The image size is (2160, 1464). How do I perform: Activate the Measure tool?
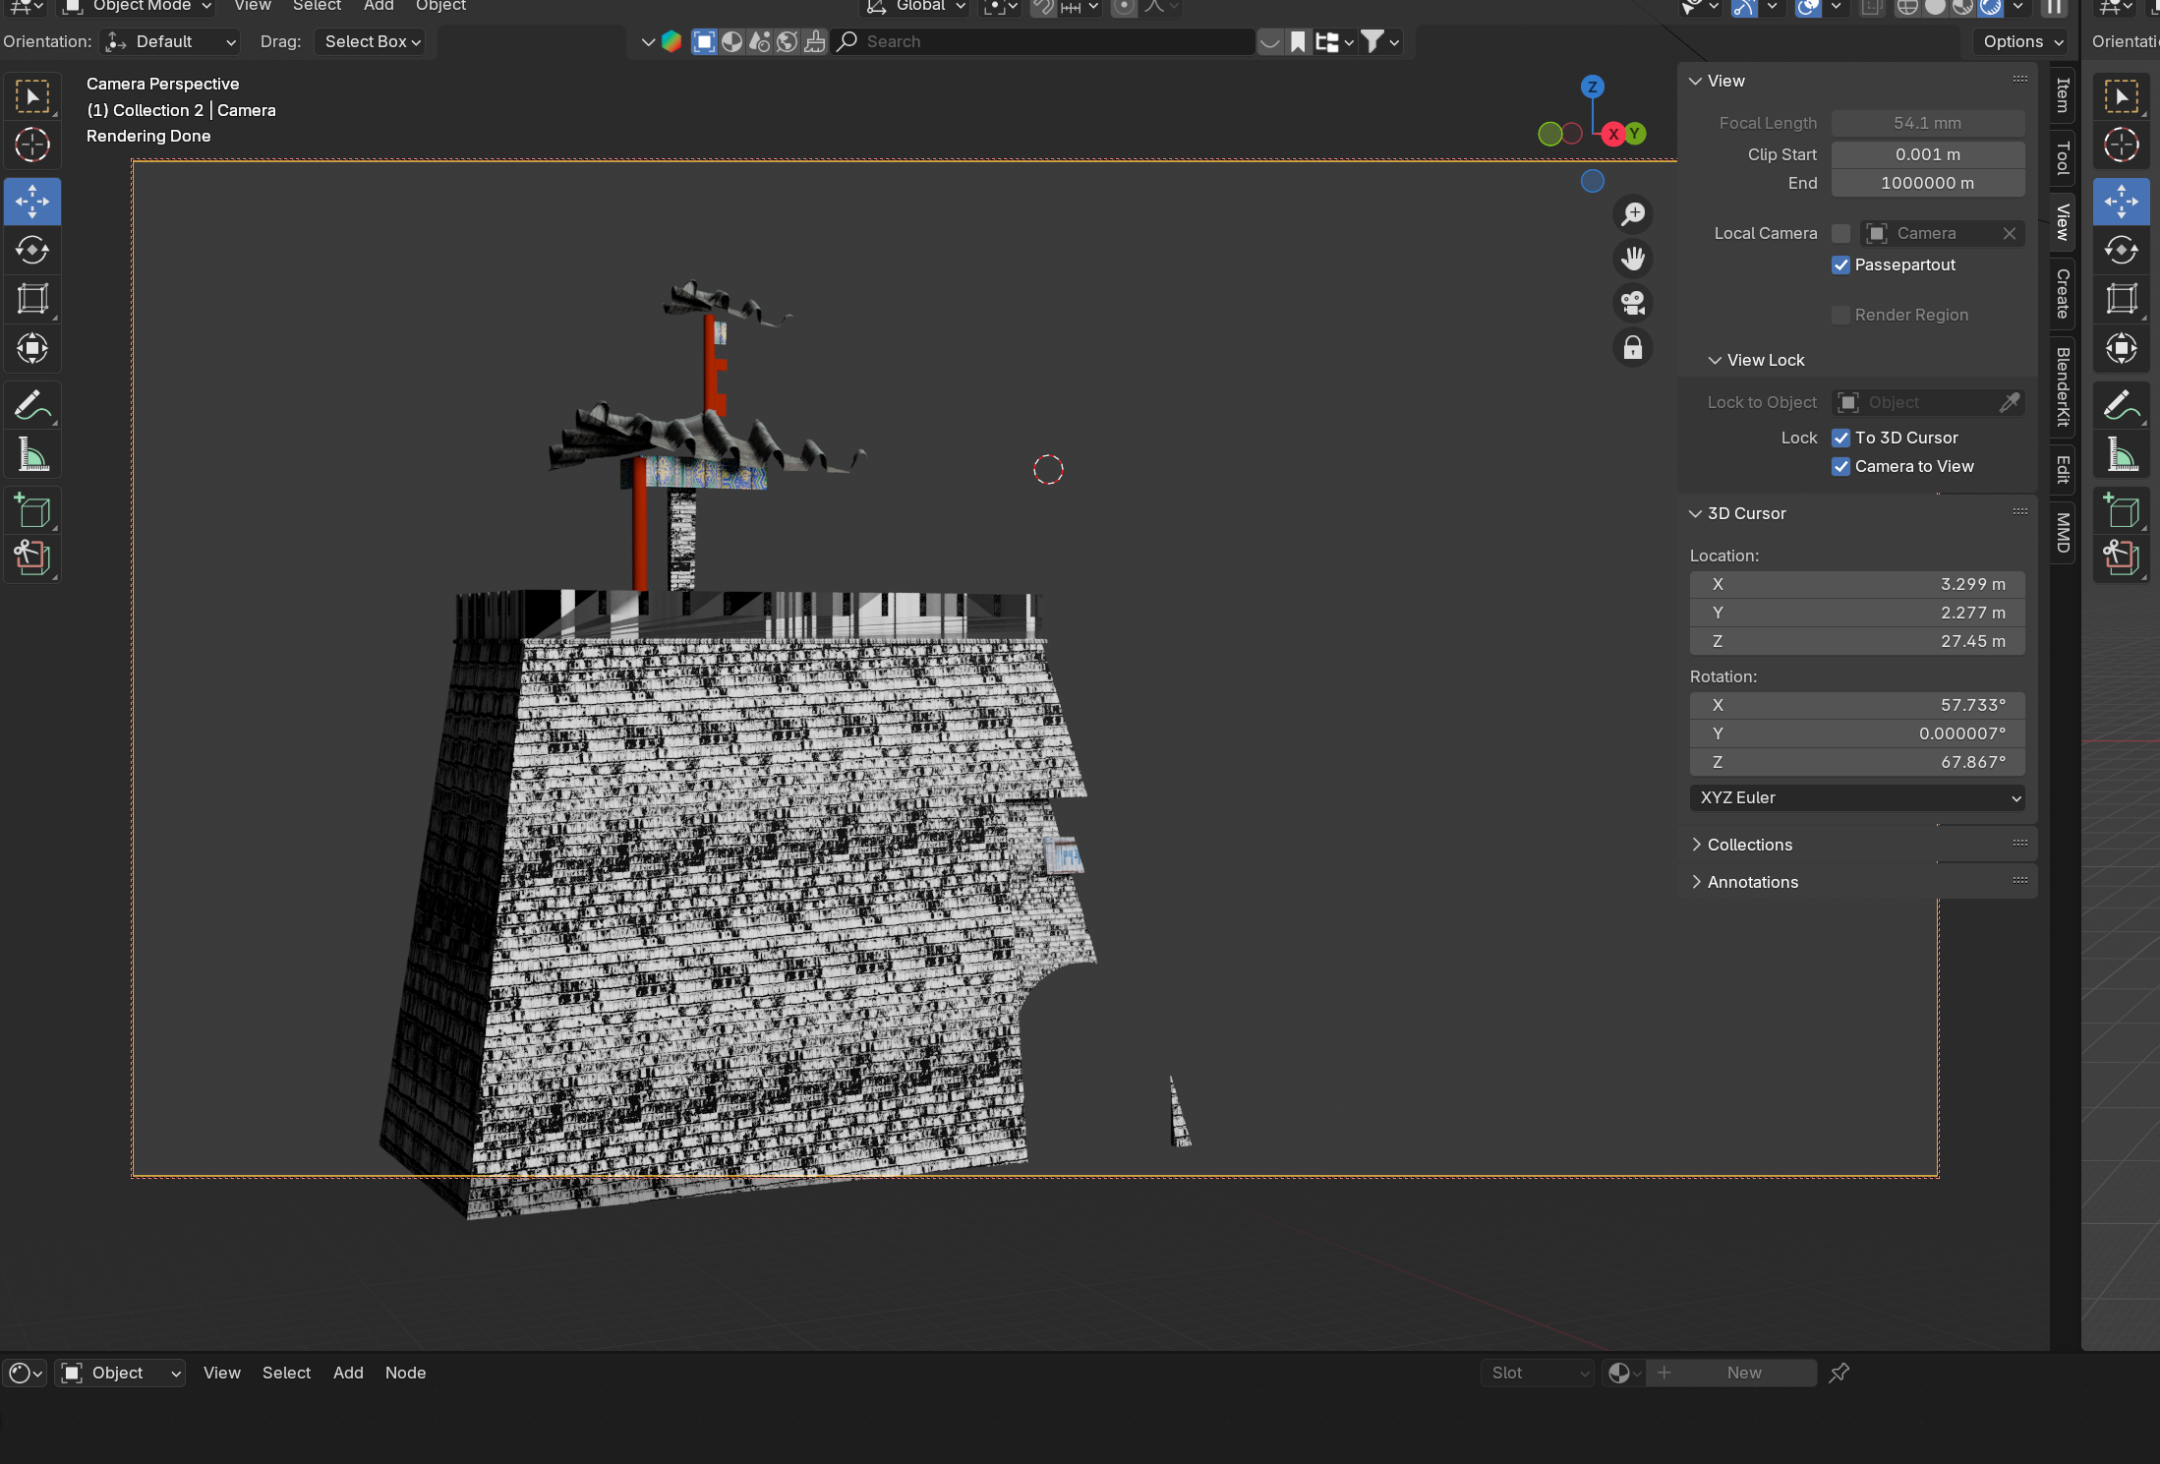coord(32,454)
